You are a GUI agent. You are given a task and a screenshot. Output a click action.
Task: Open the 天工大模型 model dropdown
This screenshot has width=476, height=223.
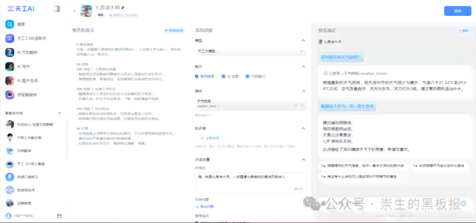[250, 51]
